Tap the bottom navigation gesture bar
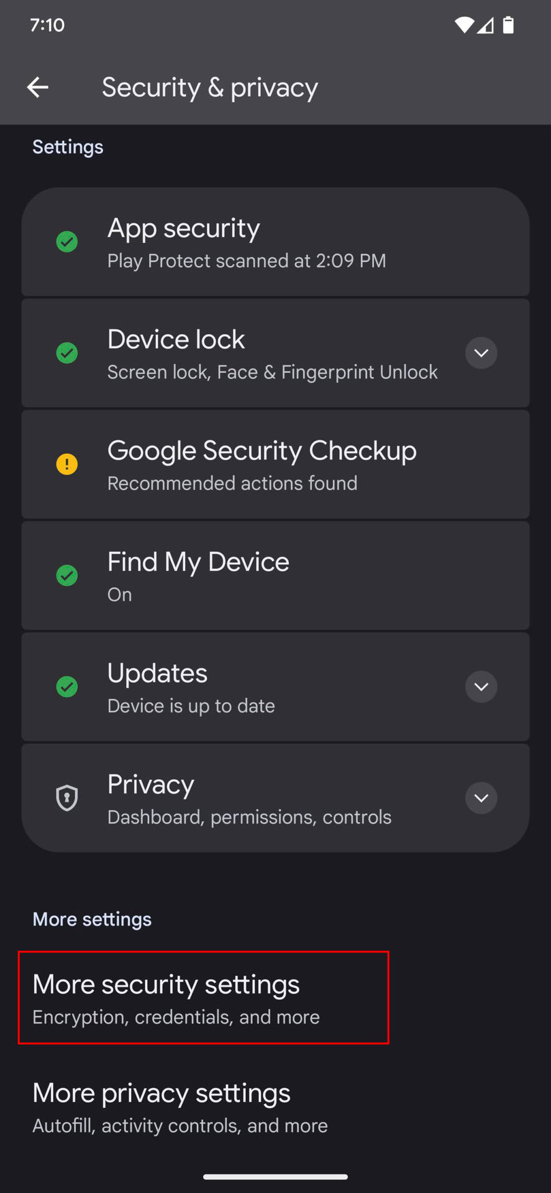551x1193 pixels. point(275,1176)
